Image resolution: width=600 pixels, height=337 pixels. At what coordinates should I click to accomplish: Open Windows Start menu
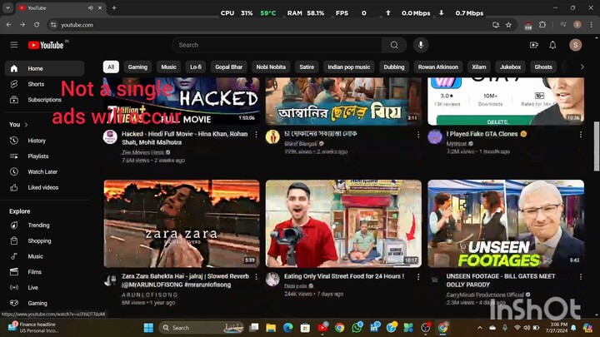point(148,328)
